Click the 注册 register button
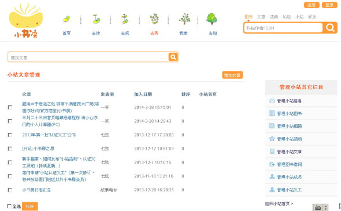Viewport: 341px width, 211px height. click(x=312, y=5)
